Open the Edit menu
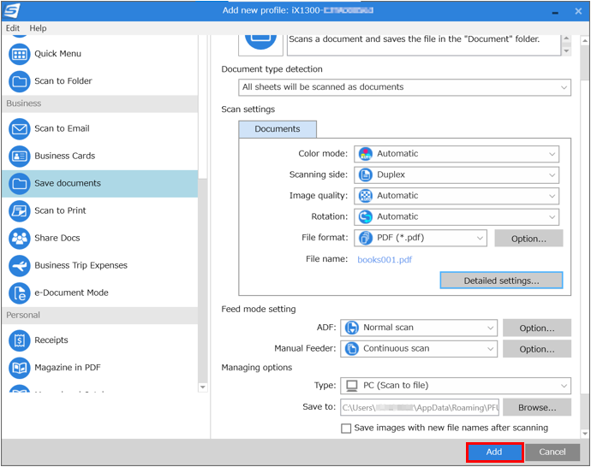 tap(13, 28)
